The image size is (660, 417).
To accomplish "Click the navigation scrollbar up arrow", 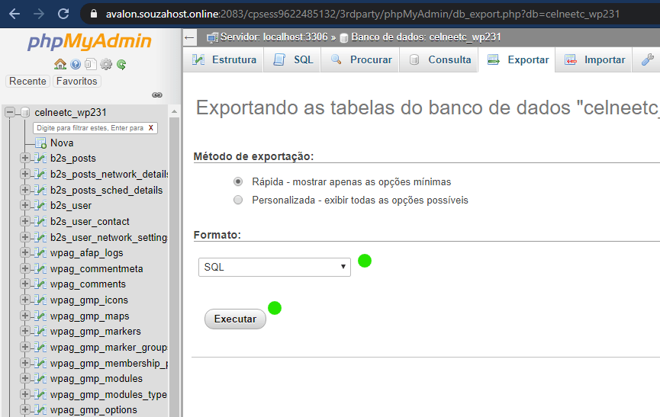I will (174, 112).
